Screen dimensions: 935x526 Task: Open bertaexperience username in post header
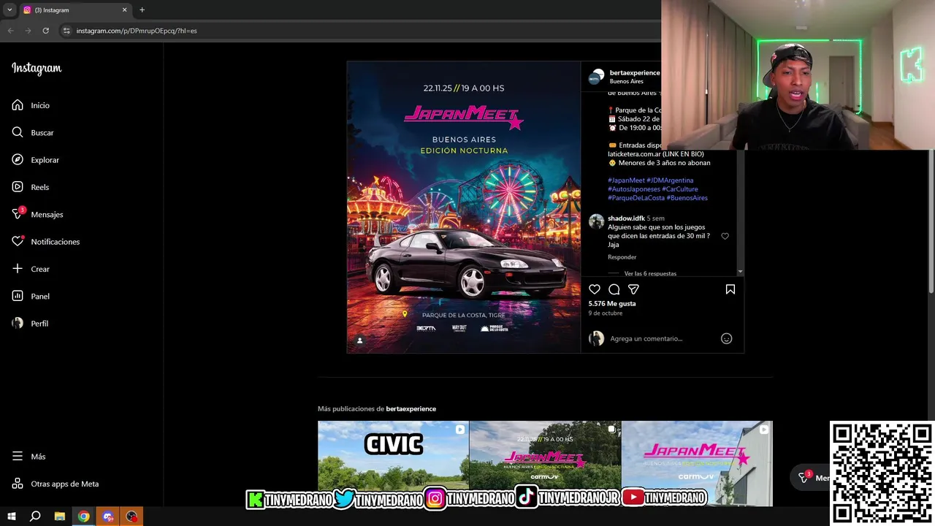pos(635,73)
